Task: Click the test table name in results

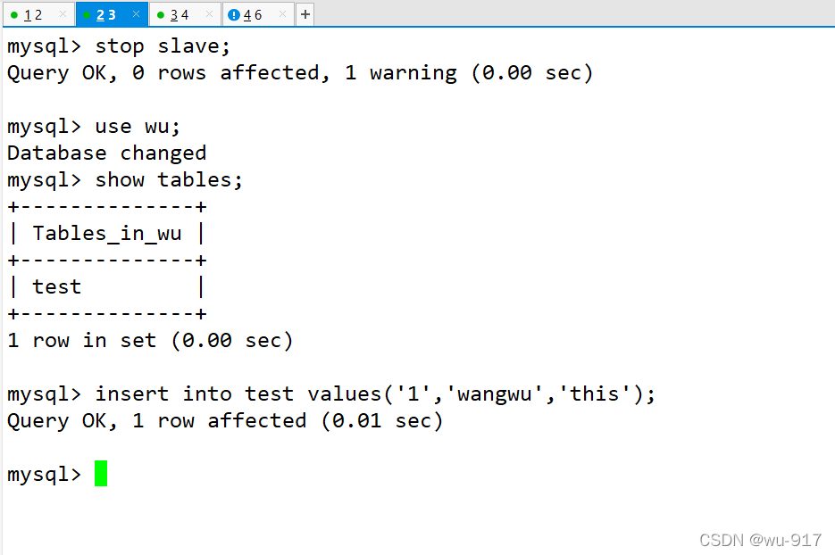Action: coord(56,286)
